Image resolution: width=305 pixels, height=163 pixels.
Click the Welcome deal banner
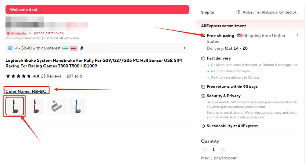(97, 9)
